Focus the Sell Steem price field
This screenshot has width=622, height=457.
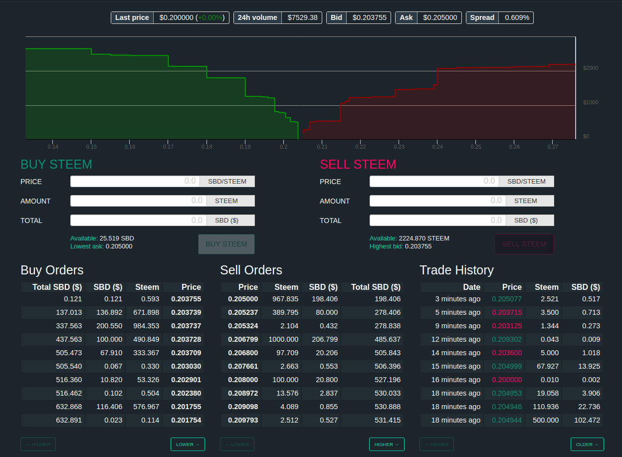pos(434,181)
